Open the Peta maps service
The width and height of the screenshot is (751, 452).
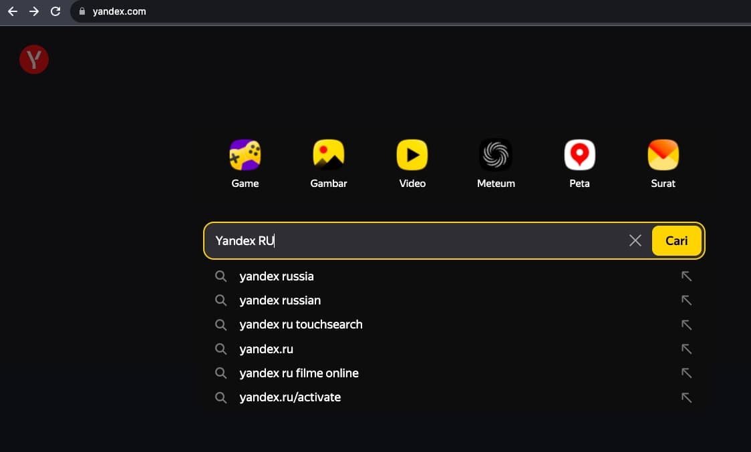tap(579, 155)
